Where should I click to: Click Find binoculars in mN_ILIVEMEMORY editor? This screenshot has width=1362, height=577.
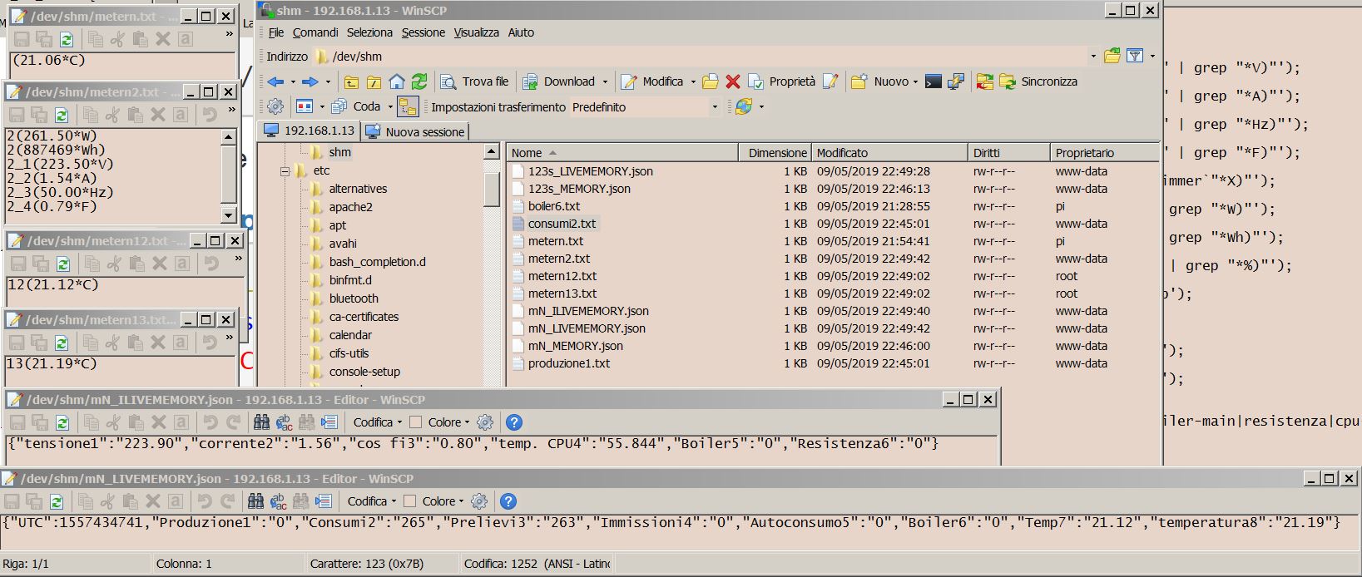point(261,422)
